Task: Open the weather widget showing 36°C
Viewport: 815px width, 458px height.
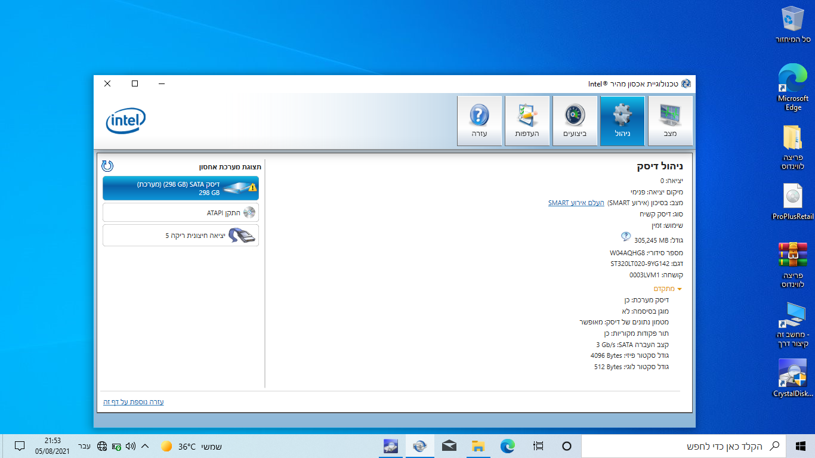Action: pos(192,446)
